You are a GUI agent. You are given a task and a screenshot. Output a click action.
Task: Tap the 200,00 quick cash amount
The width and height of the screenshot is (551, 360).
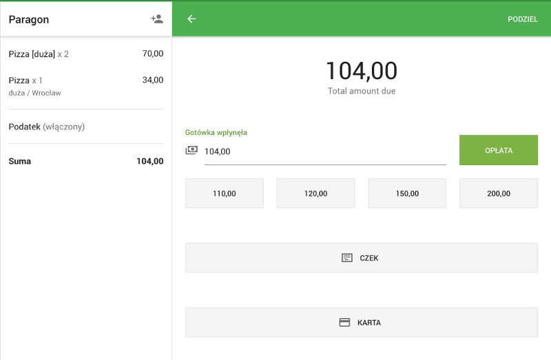click(499, 193)
